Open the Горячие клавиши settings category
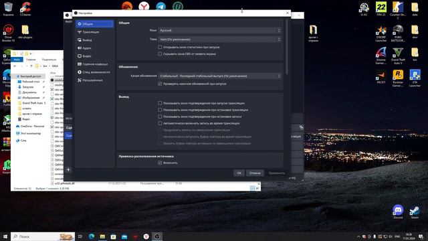 (x=95, y=64)
